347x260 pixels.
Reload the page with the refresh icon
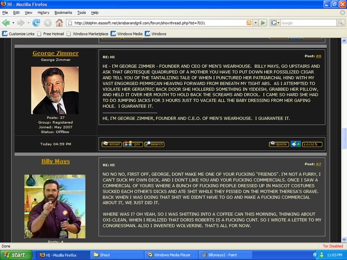[x=36, y=23]
